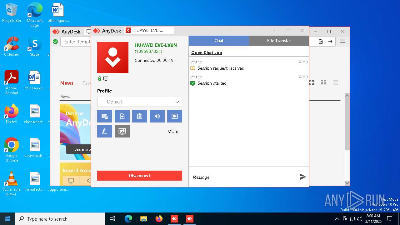The width and height of the screenshot is (400, 225).
Task: Select News tab in back window
Action: (67, 83)
